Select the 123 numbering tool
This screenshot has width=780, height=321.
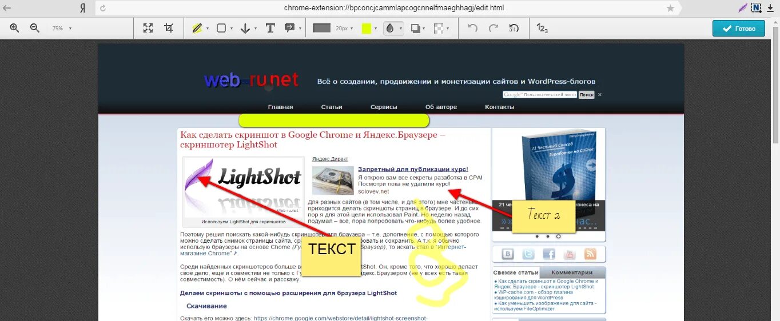click(x=542, y=28)
